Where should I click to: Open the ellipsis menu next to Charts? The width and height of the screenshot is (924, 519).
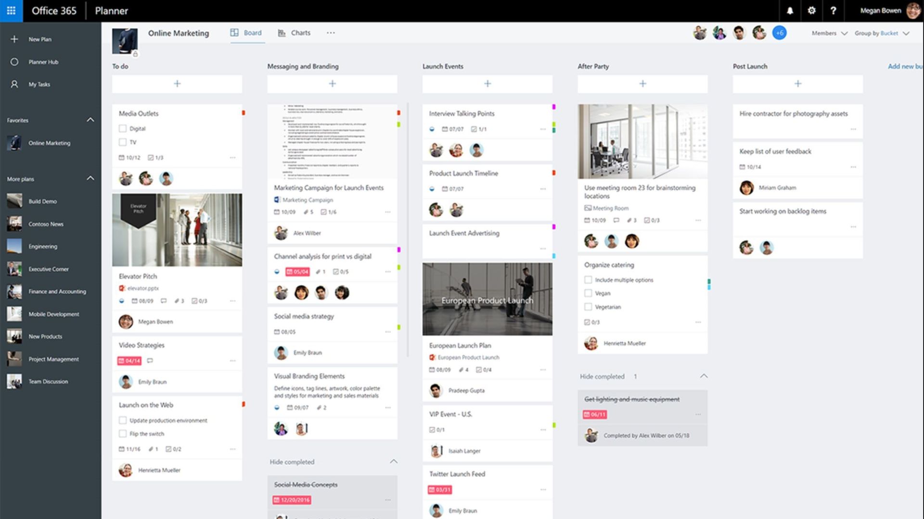point(330,33)
